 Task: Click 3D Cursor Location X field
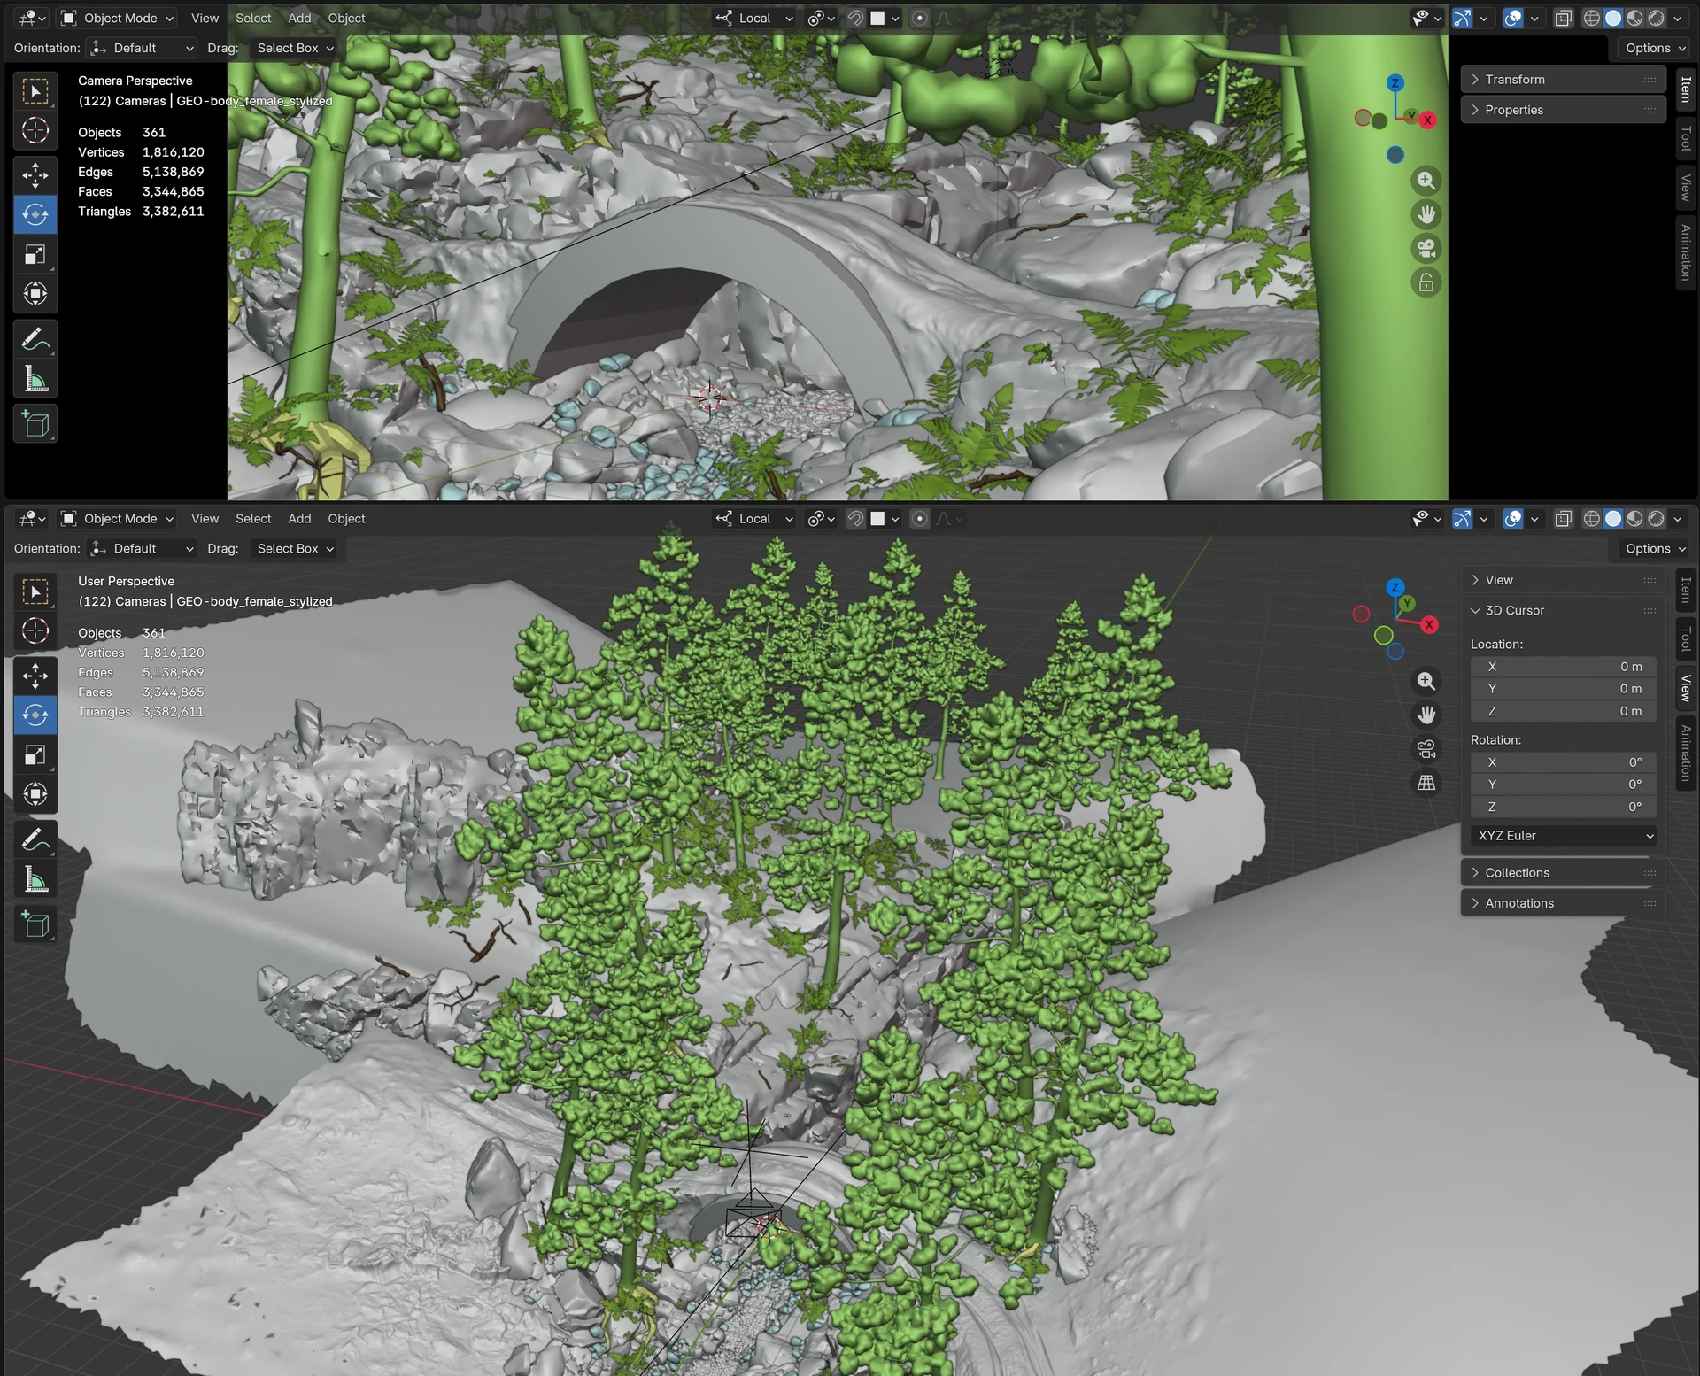[1564, 667]
